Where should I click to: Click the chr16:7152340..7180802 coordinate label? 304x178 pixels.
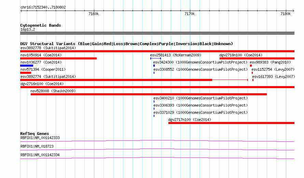(x=43, y=8)
